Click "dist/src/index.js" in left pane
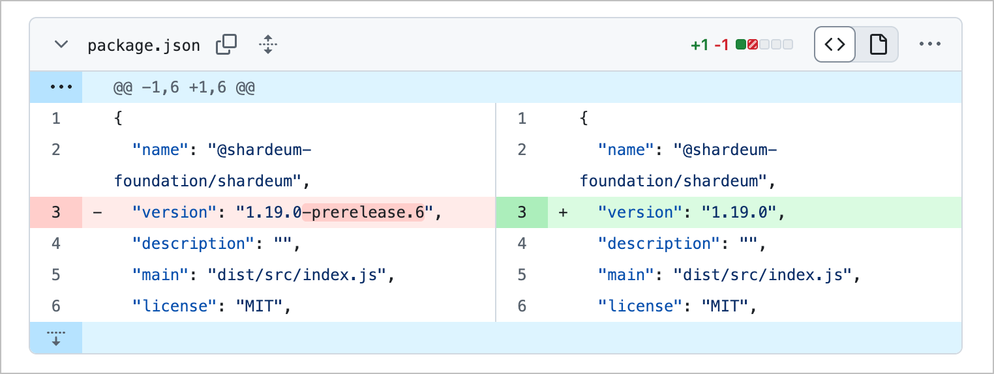The image size is (994, 374). tap(297, 275)
